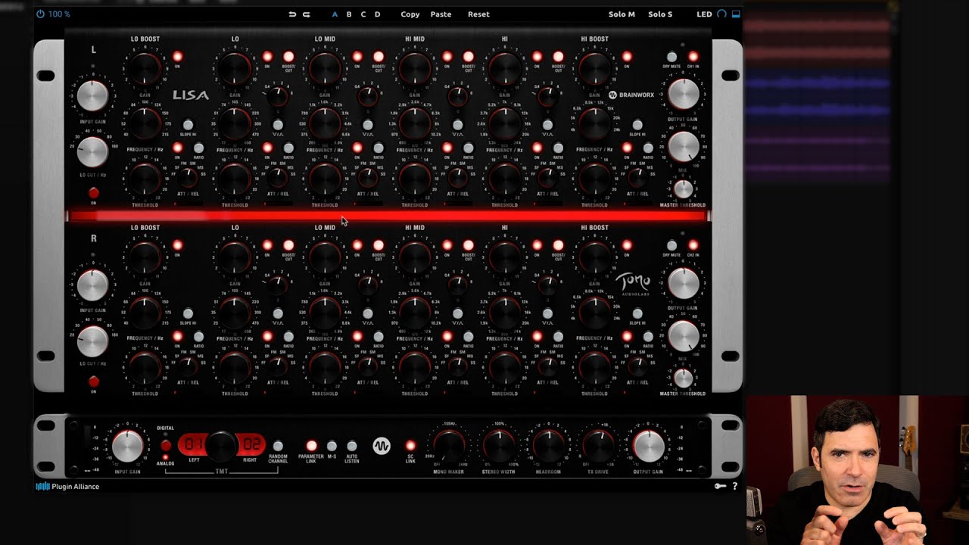This screenshot has height=545, width=969.
Task: Toggle L channel LO MID ON LED
Action: tap(357, 57)
